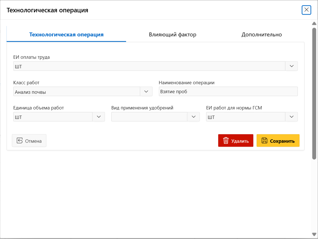Click the scrollbar down arrow
Viewport: 318px width, 239px height.
(314, 234)
